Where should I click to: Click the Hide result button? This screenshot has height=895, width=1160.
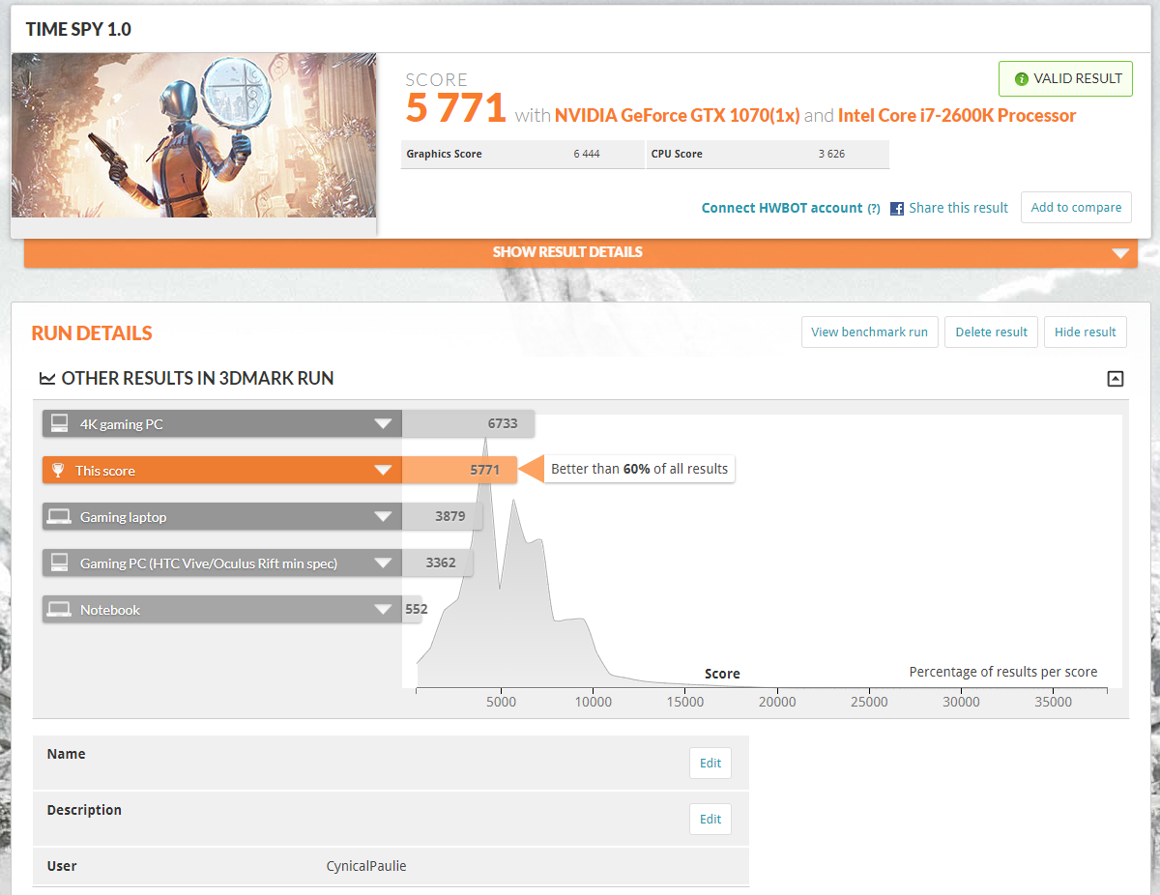tap(1085, 332)
